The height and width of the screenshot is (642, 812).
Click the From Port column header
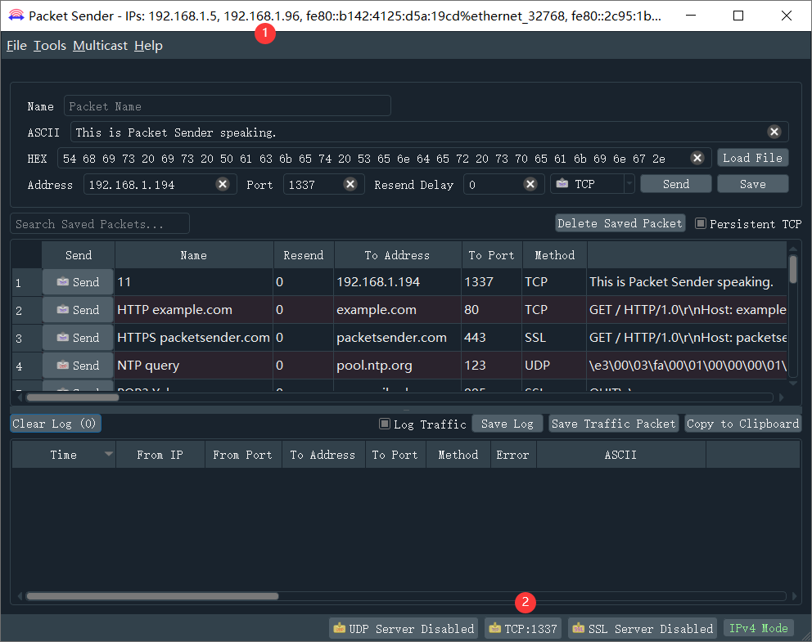[243, 455]
